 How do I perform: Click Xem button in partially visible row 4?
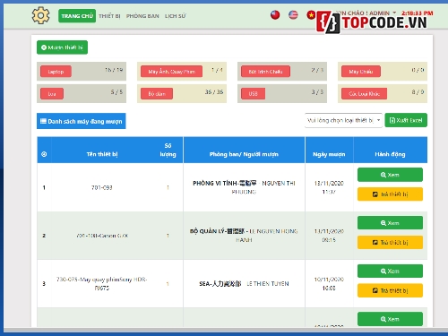pyautogui.click(x=390, y=319)
